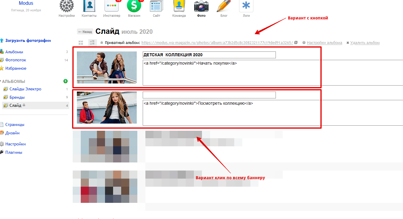Add new album with green plus icon

66,81
